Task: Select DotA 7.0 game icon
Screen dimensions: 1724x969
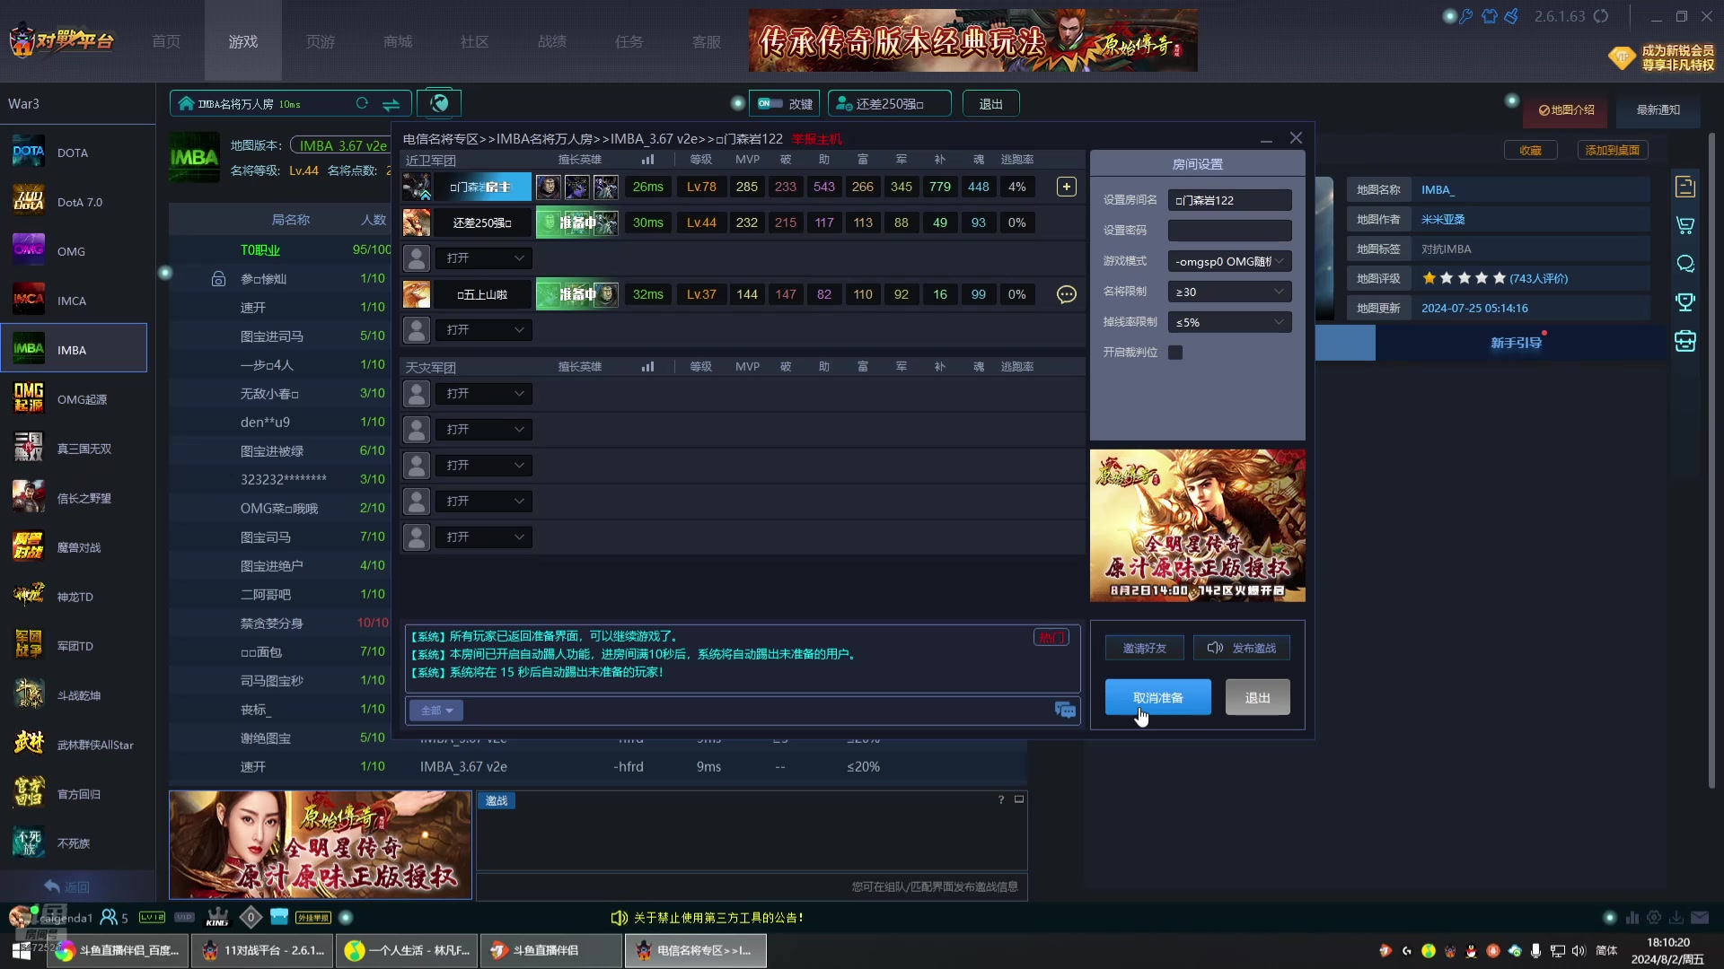Action: tap(29, 202)
